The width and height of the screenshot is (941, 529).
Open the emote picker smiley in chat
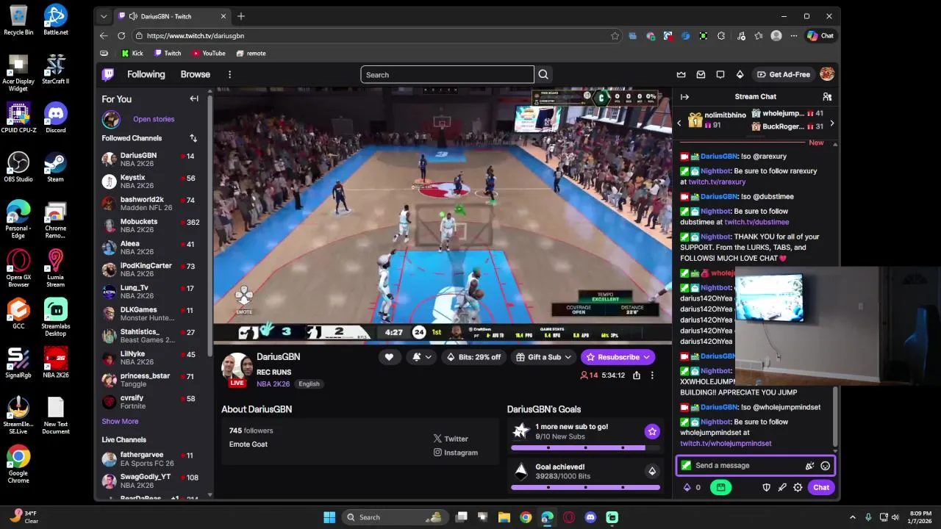tap(825, 465)
